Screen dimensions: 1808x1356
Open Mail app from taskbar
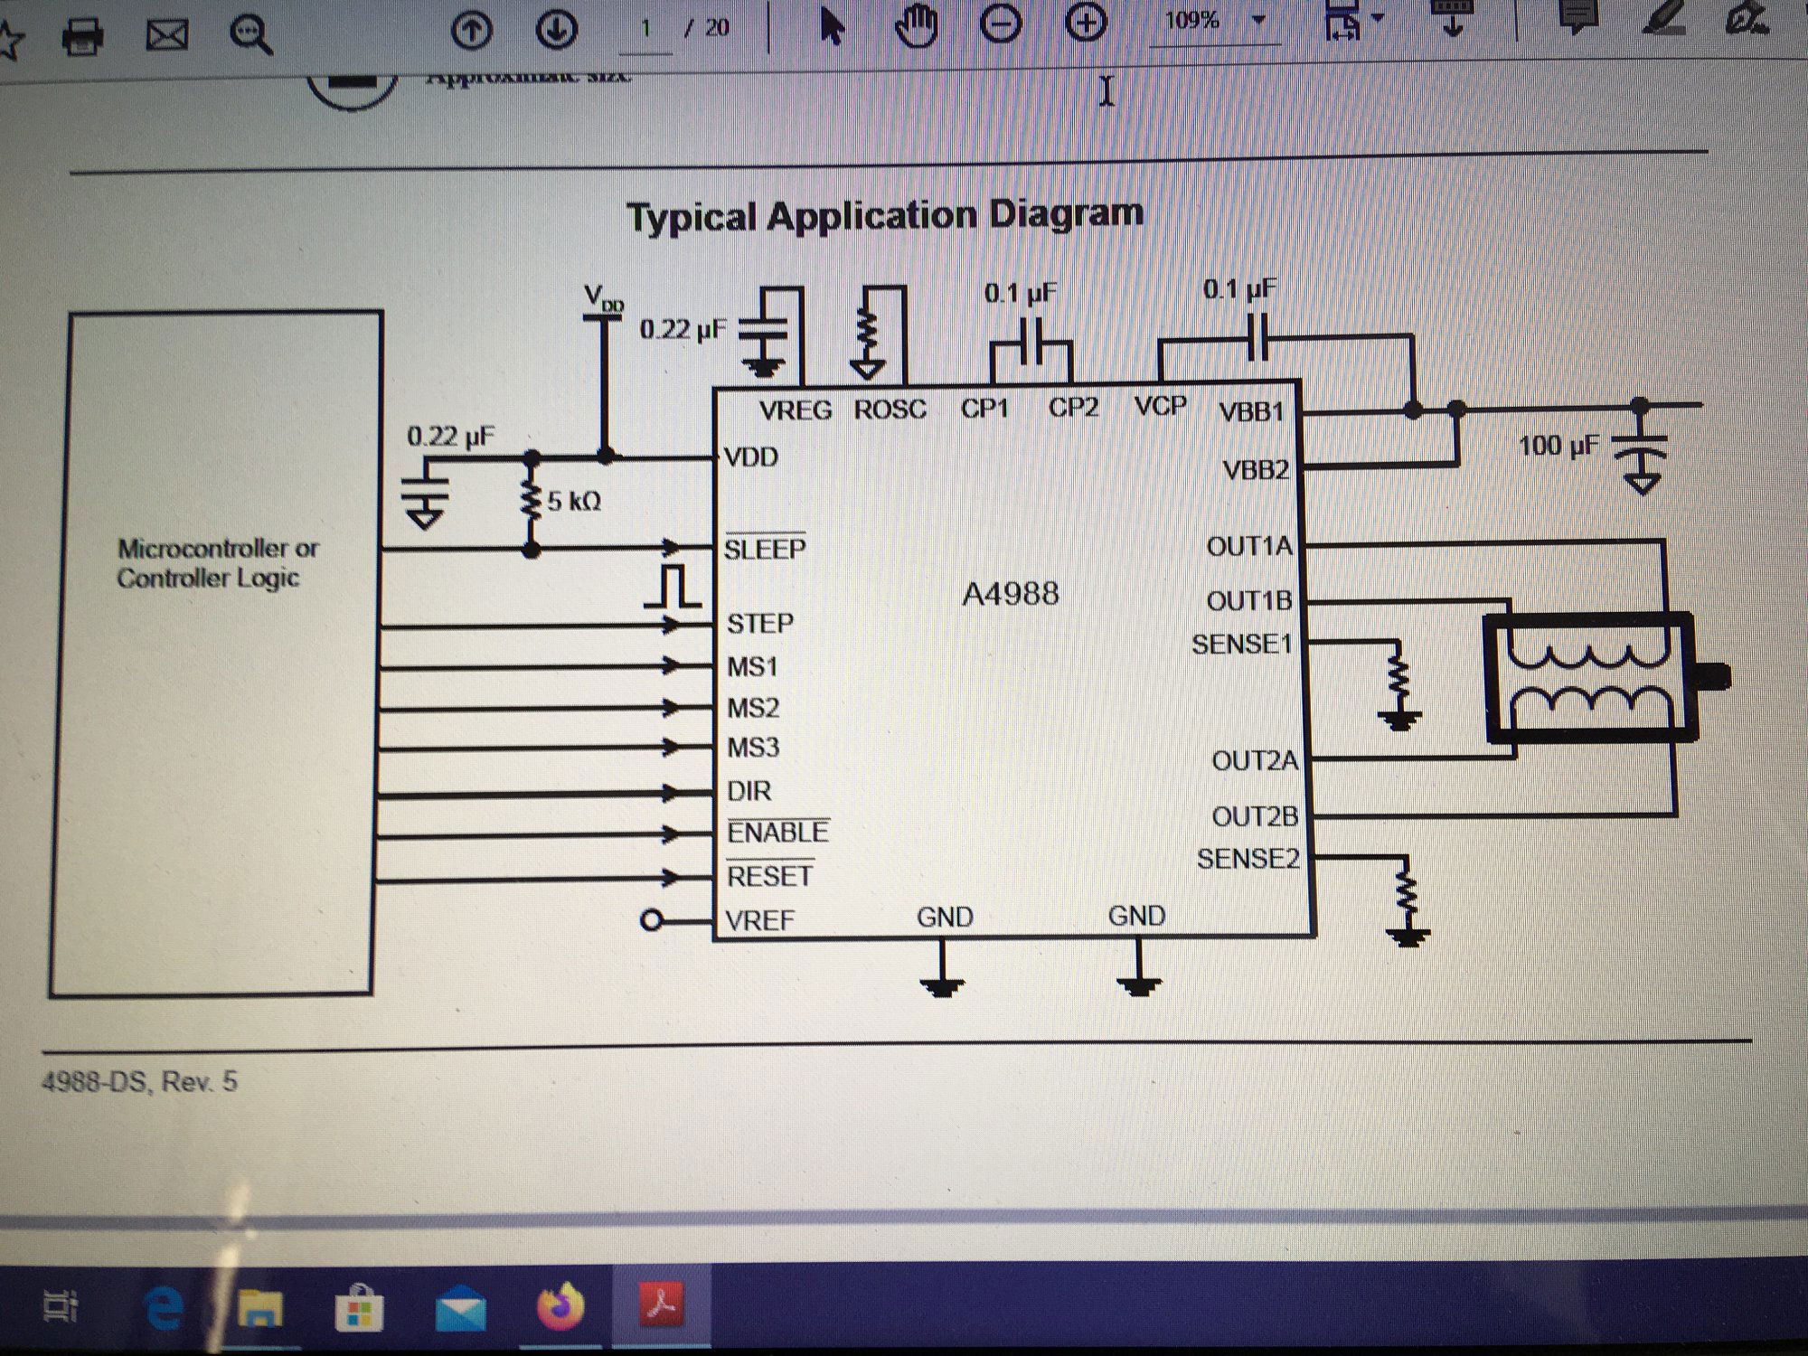[x=462, y=1309]
